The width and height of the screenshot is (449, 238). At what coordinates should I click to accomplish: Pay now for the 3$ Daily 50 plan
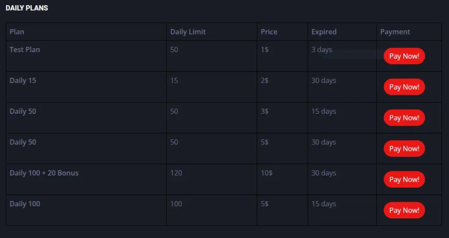[x=404, y=118]
